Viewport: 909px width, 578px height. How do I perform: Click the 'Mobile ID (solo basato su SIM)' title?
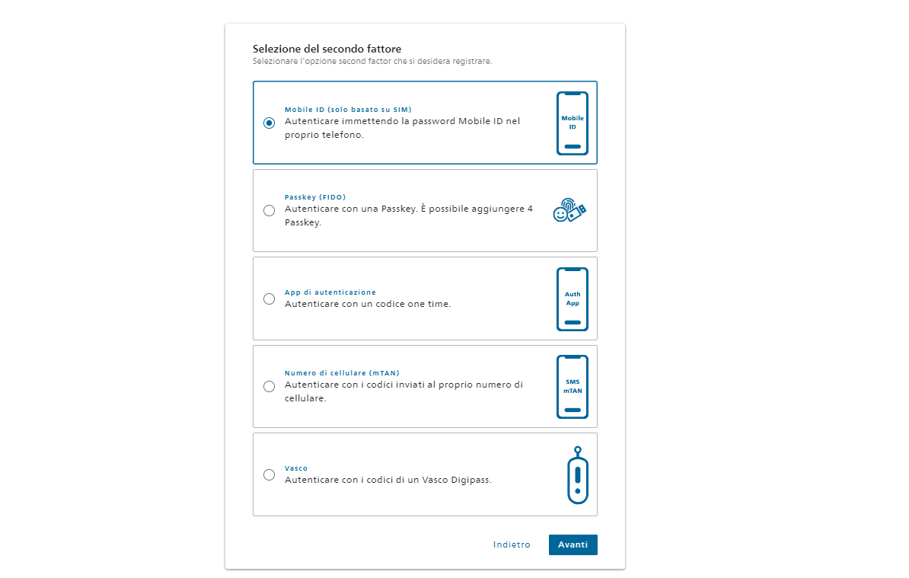348,110
